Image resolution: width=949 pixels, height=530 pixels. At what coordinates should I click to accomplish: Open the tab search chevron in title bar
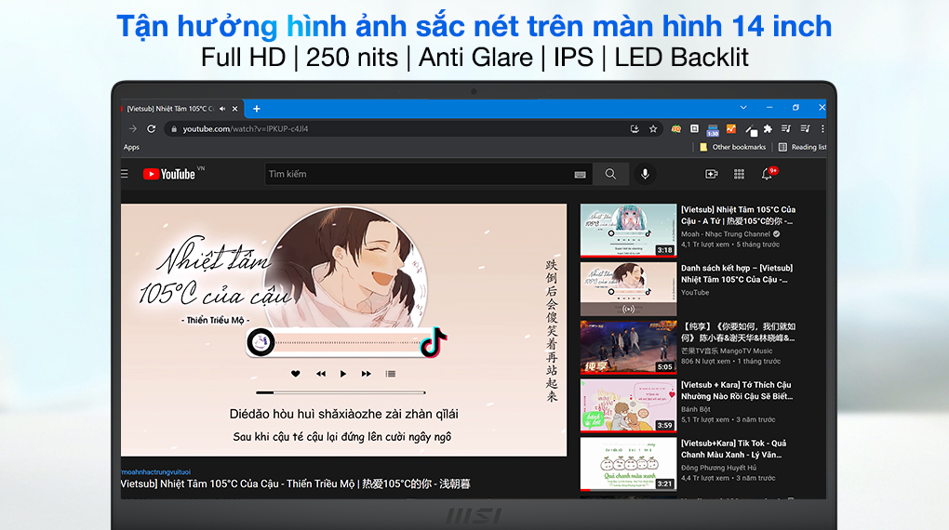(743, 107)
